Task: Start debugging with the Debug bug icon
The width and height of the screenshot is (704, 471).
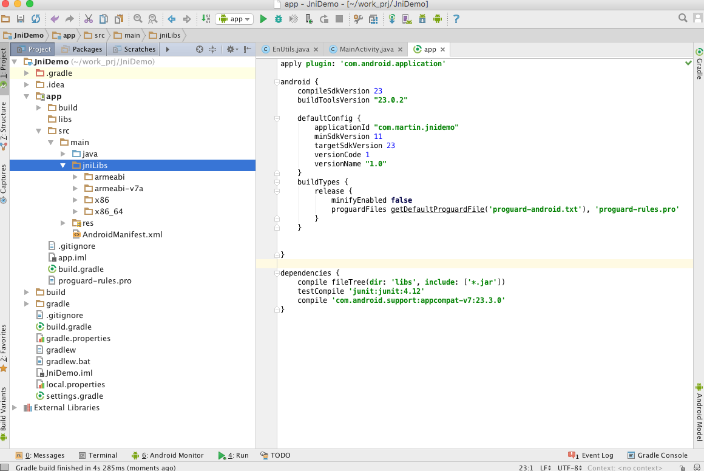Action: pos(279,19)
